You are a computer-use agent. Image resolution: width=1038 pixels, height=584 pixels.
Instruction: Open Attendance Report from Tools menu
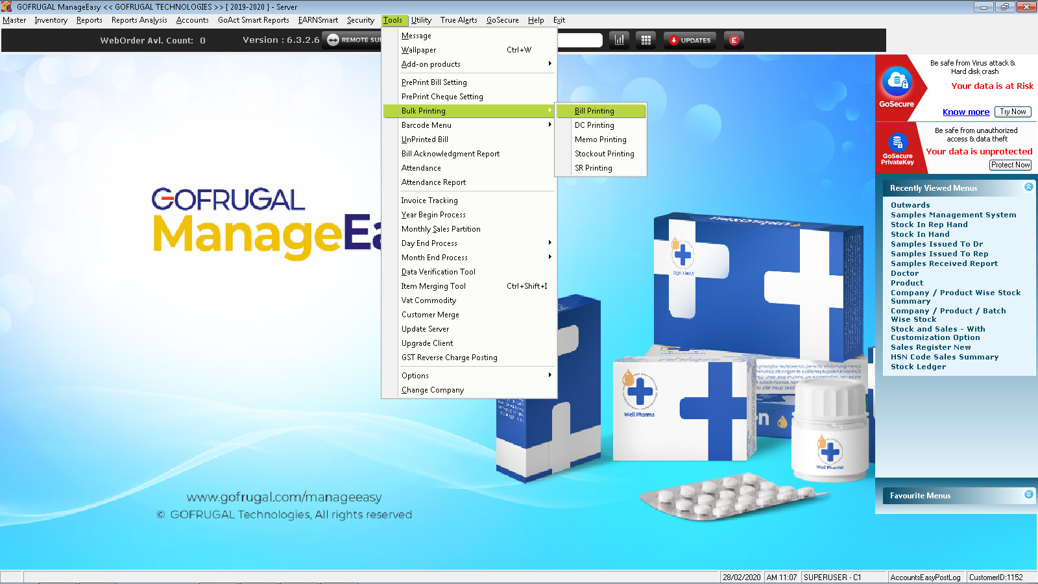click(x=470, y=182)
